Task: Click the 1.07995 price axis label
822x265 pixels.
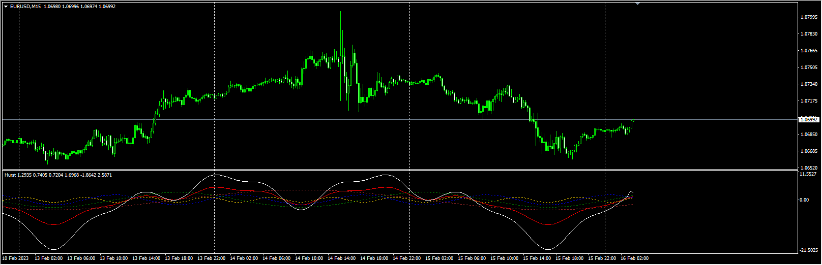Action: coord(809,17)
